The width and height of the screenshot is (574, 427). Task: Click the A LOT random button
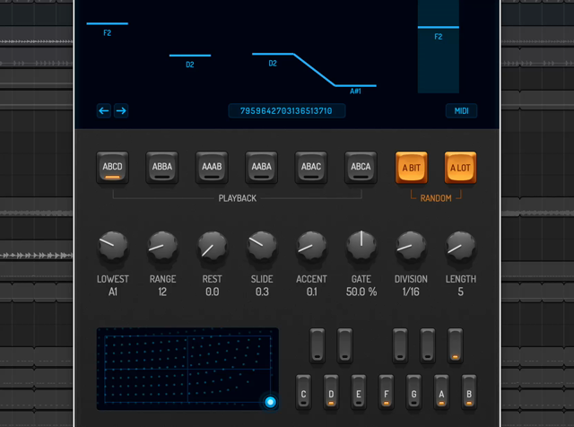tap(460, 168)
